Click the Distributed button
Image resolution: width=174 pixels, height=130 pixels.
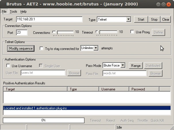(x=153, y=66)
